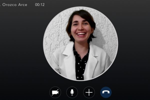End the call with hang-up button
Image resolution: width=150 pixels, height=100 pixels.
point(106,92)
